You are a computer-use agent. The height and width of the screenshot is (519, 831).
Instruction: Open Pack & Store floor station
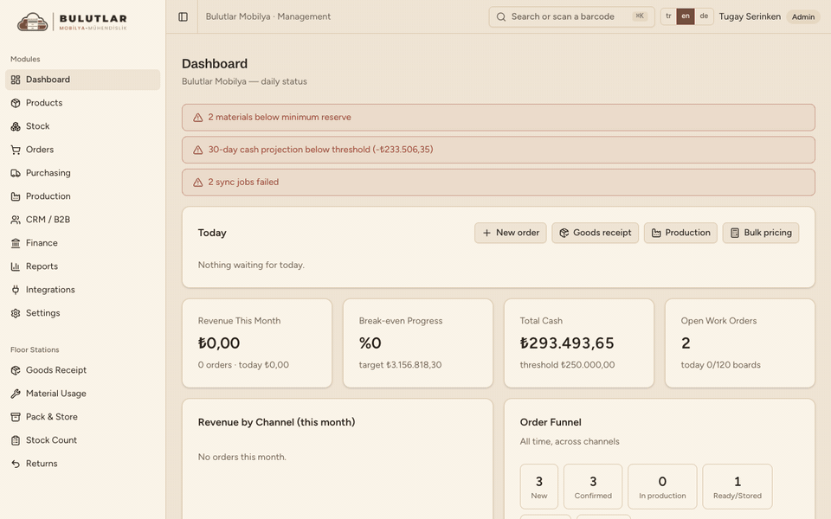83,417
